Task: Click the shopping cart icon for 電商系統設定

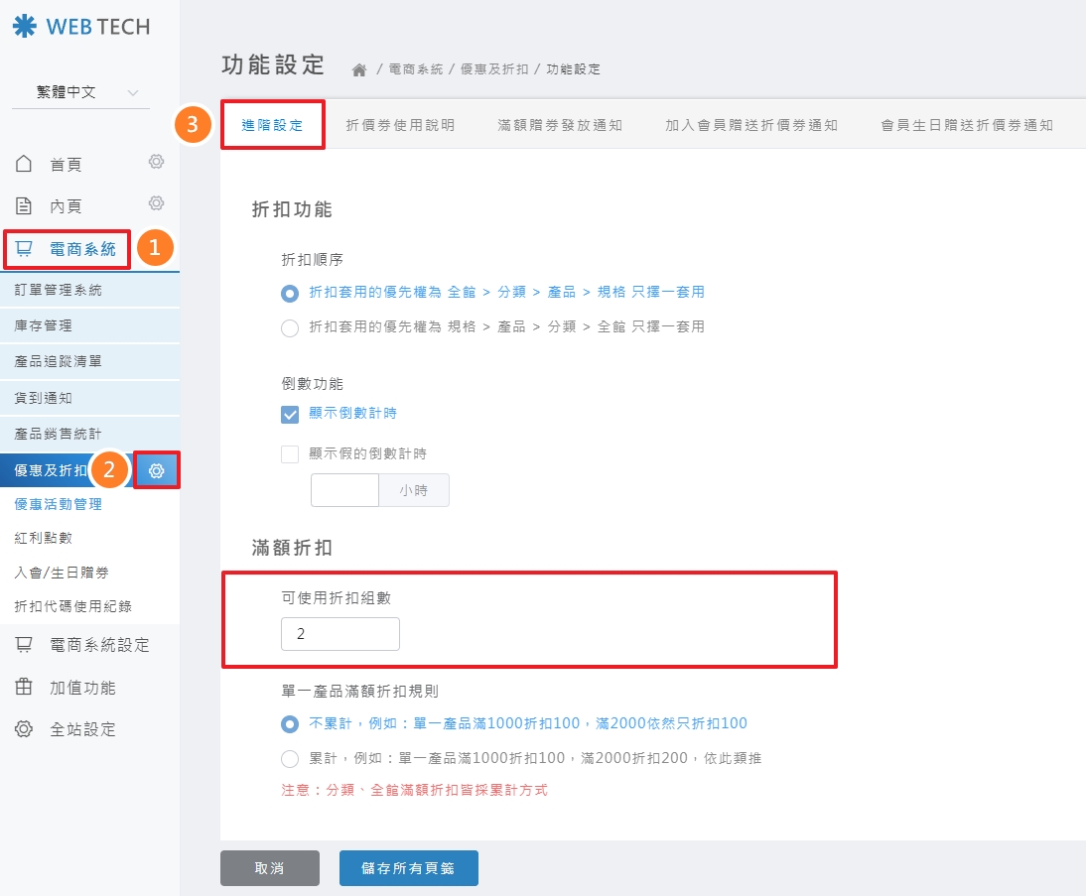Action: coord(25,645)
